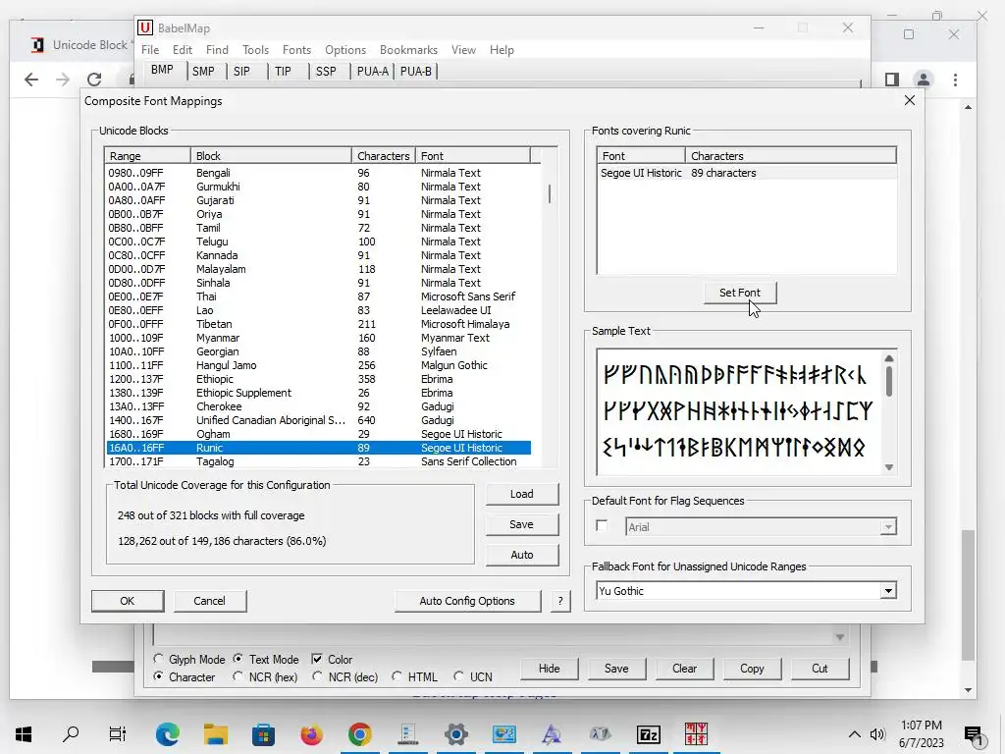This screenshot has height=754, width=1005.
Task: Click Unicode Blocks list scrollbar thumb
Action: [x=550, y=193]
